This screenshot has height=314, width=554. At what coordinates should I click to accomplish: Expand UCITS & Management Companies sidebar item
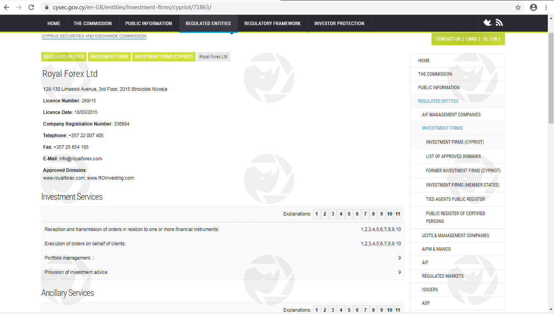pyautogui.click(x=455, y=236)
